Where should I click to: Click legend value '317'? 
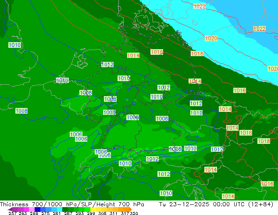pyautogui.click(x=125, y=213)
